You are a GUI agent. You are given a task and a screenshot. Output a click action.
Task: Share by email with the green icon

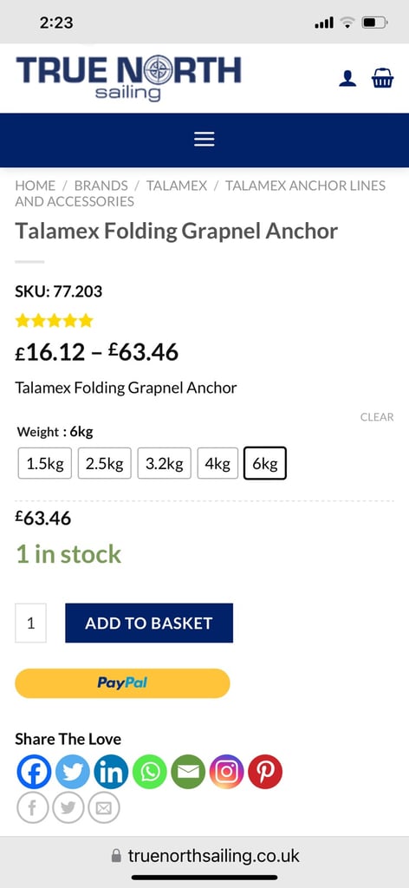click(x=188, y=772)
